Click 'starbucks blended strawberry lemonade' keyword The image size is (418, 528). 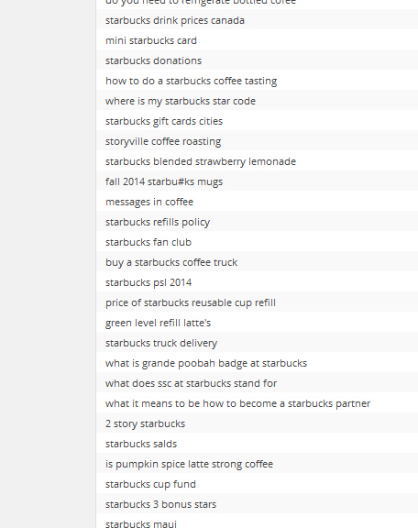click(x=201, y=162)
